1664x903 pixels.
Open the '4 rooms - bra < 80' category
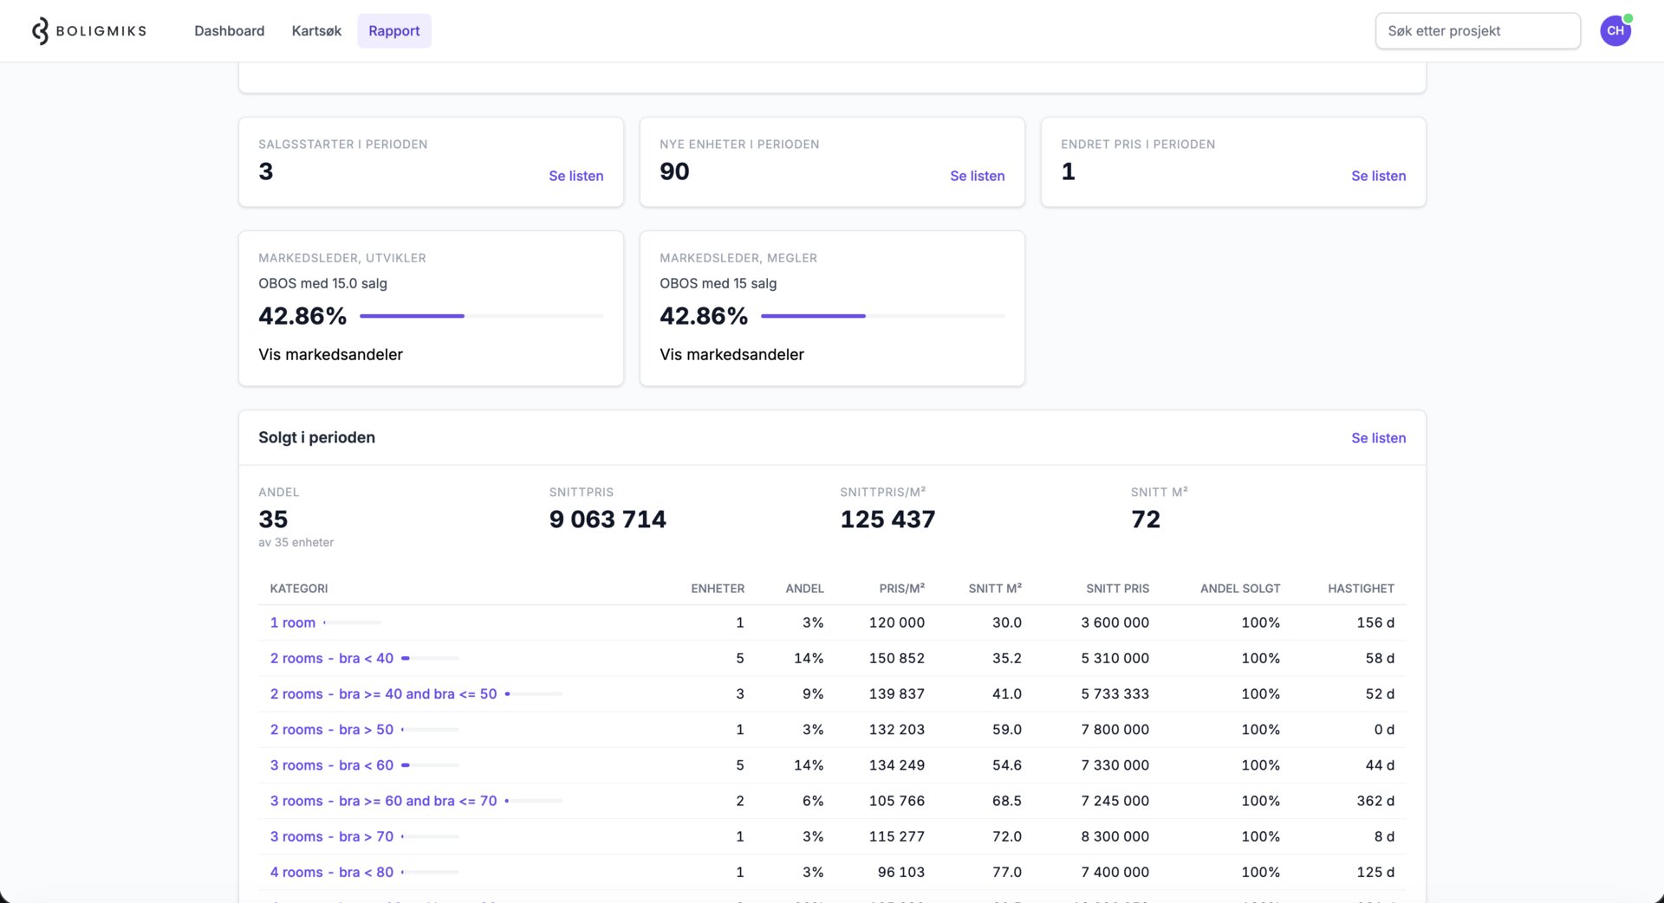point(331,872)
